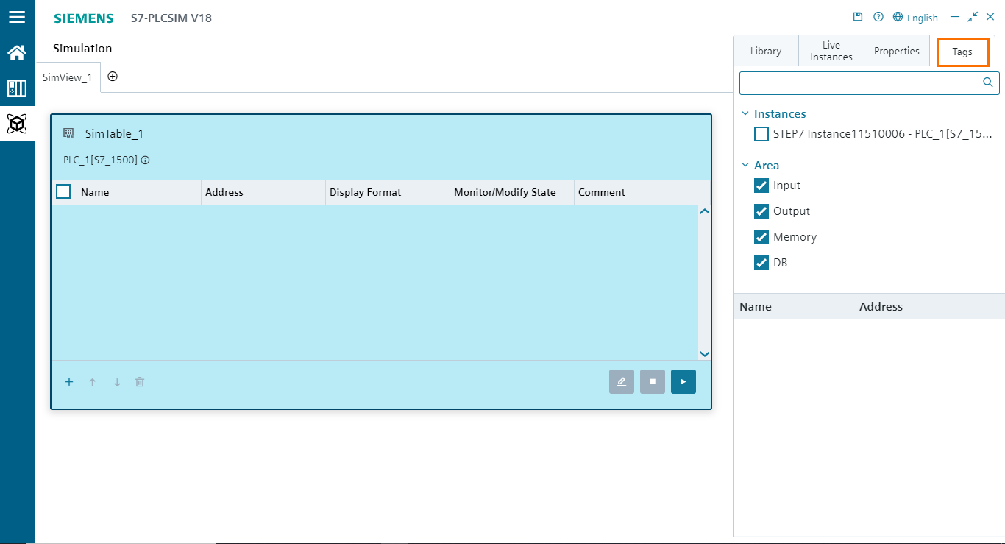The width and height of the screenshot is (1005, 544).
Task: Disable the Memory area checkbox
Action: (x=761, y=236)
